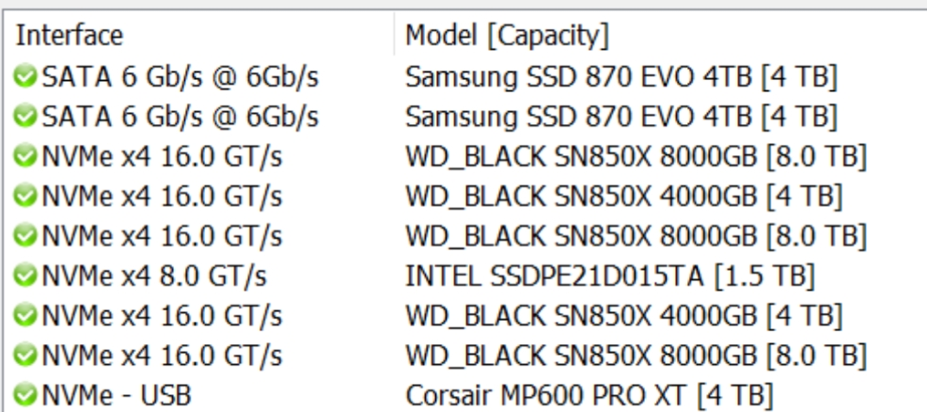
Task: Select the second Samsung SSD 870 EVO 4TB entry
Action: point(621,117)
